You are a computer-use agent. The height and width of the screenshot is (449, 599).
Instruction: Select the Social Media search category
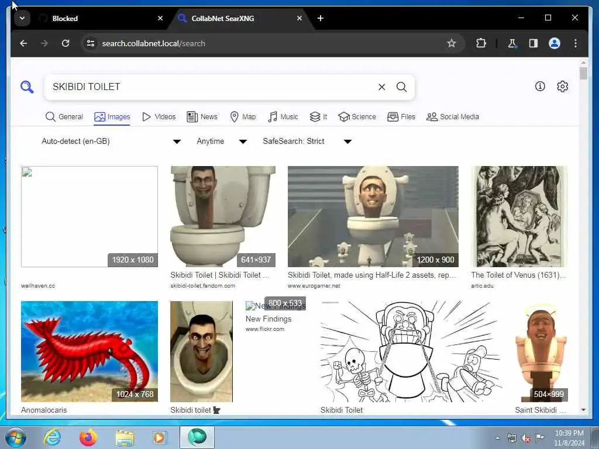(x=453, y=117)
